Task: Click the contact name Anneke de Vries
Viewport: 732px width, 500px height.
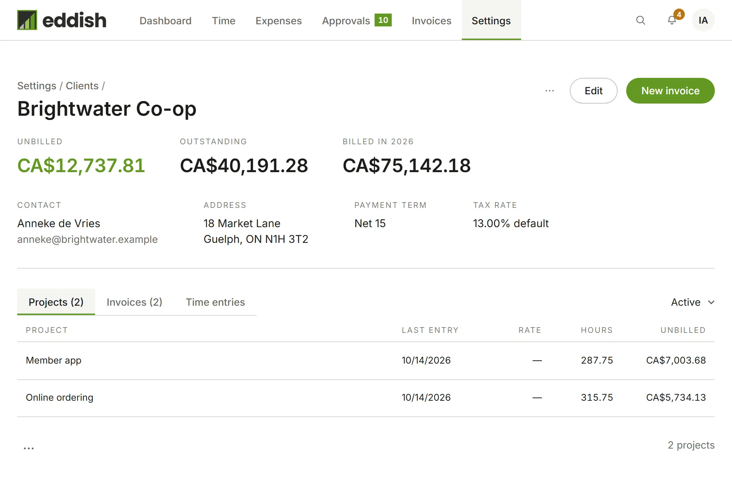Action: pyautogui.click(x=59, y=224)
